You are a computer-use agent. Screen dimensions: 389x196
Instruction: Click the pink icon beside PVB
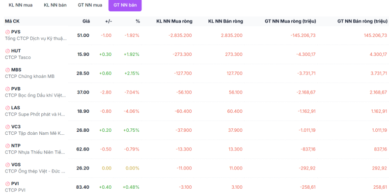[7, 89]
